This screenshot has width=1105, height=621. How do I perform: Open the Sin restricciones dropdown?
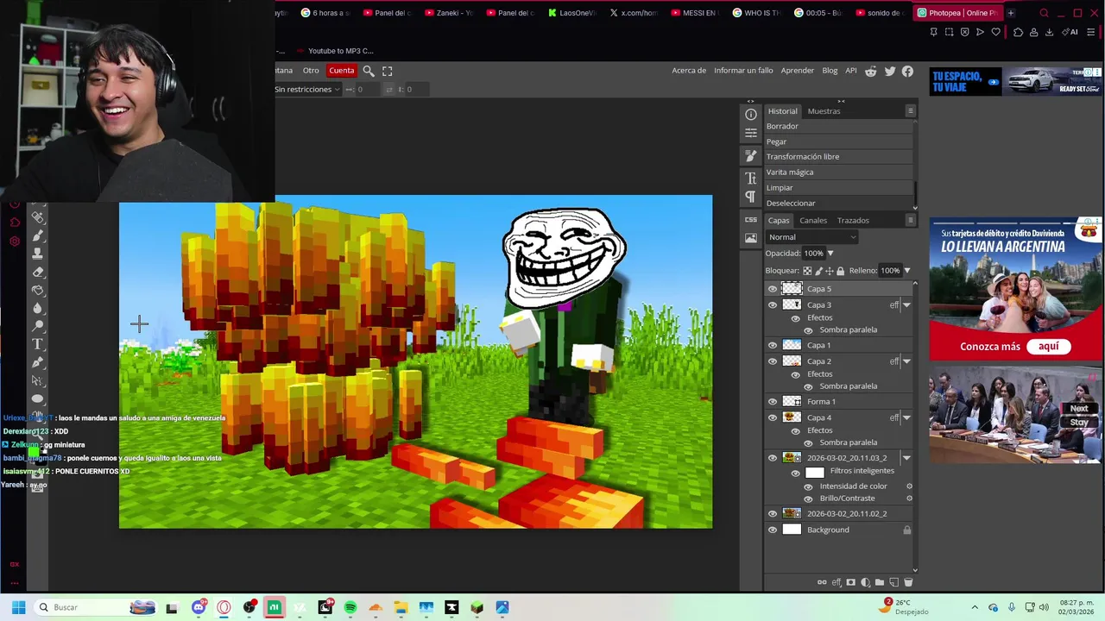pos(307,90)
